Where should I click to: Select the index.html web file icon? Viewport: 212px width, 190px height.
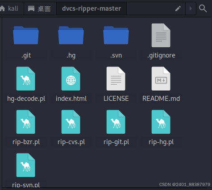point(71,78)
